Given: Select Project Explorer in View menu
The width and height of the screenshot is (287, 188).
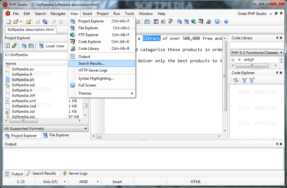Looking at the screenshot, I should click(102, 21).
